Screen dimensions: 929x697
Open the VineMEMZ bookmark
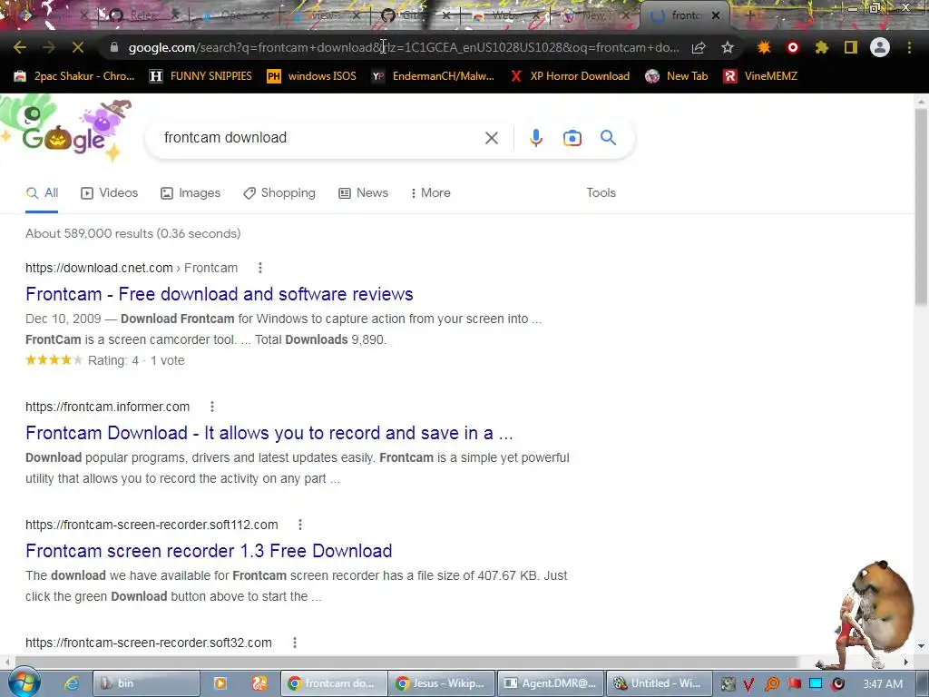point(760,76)
